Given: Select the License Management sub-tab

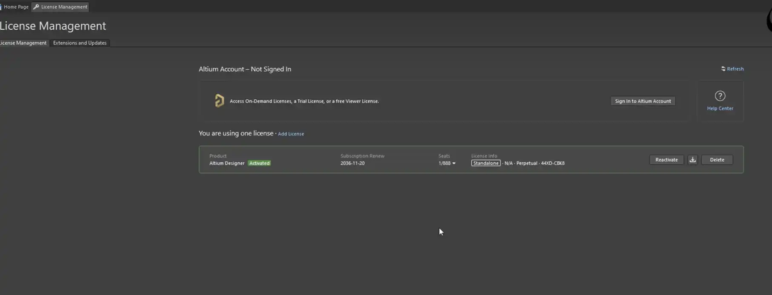Looking at the screenshot, I should (x=23, y=43).
